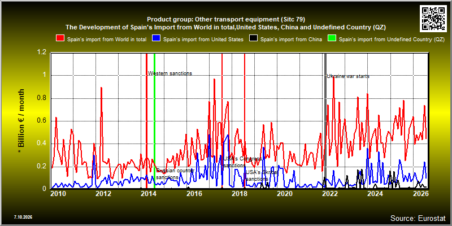Click the "Western sanctions" annotation

[x=170, y=73]
